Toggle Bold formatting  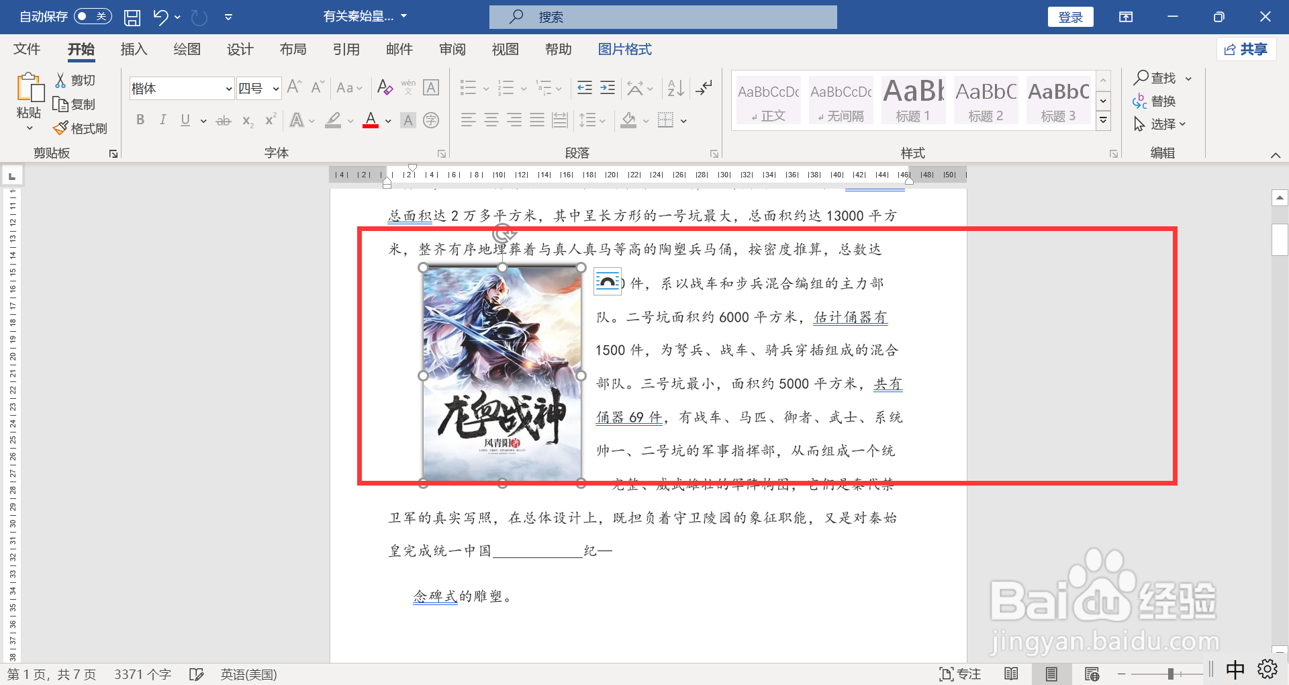tap(140, 120)
